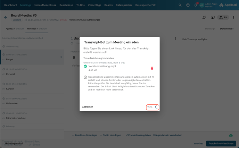
Task: Open the notifications bell
Action: 196,5
